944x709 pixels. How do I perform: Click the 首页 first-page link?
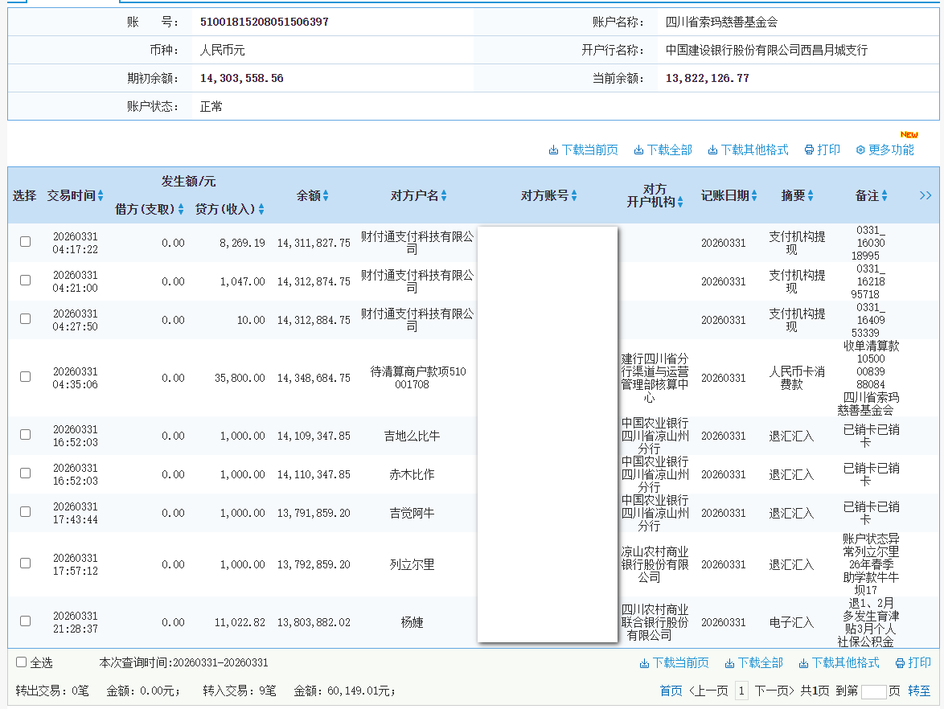pos(671,691)
